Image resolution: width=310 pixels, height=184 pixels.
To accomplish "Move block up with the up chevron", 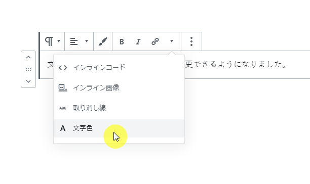I will pos(28,57).
